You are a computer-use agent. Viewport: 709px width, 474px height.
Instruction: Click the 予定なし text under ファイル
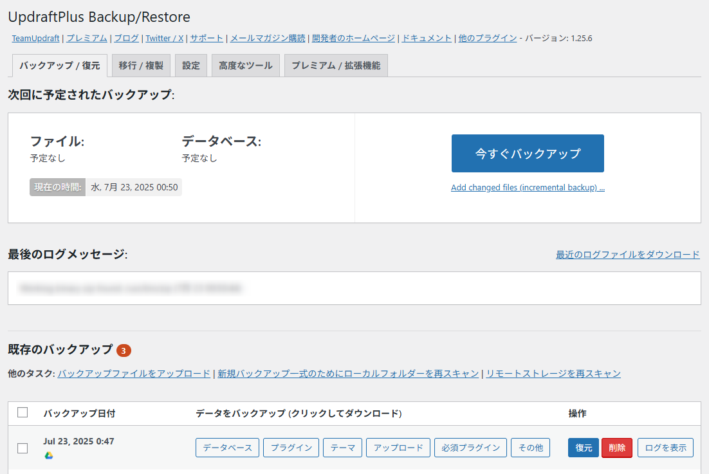click(x=48, y=158)
